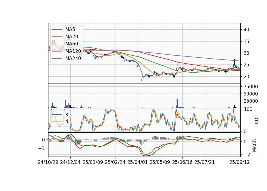Click the green MA60 legend line
Screen dimensions: 267x191
click(57, 44)
